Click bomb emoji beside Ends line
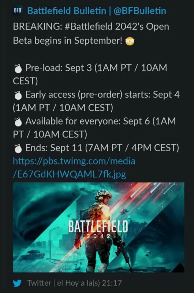194x293 pixels. 18,149
